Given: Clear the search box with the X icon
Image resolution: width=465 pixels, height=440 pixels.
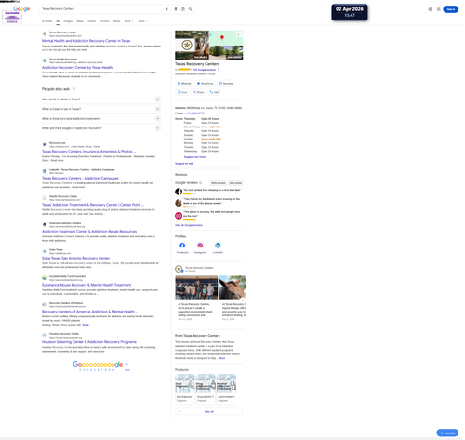Looking at the screenshot, I should point(166,9).
